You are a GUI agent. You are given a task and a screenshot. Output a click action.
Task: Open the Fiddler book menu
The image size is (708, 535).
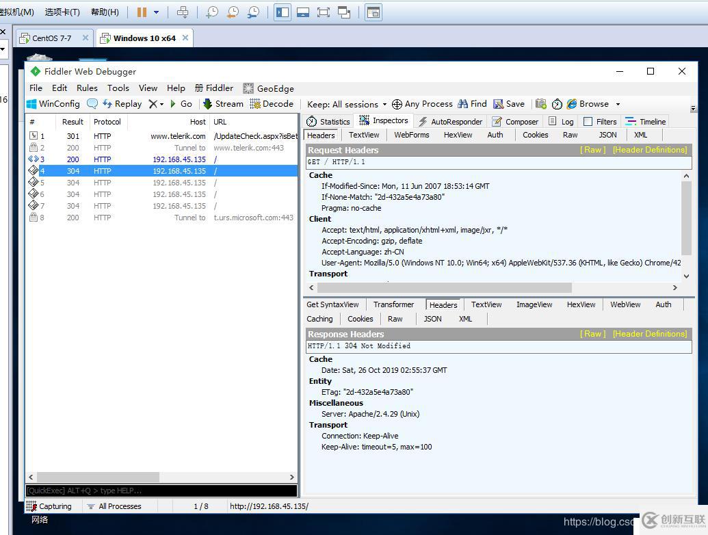pos(214,88)
